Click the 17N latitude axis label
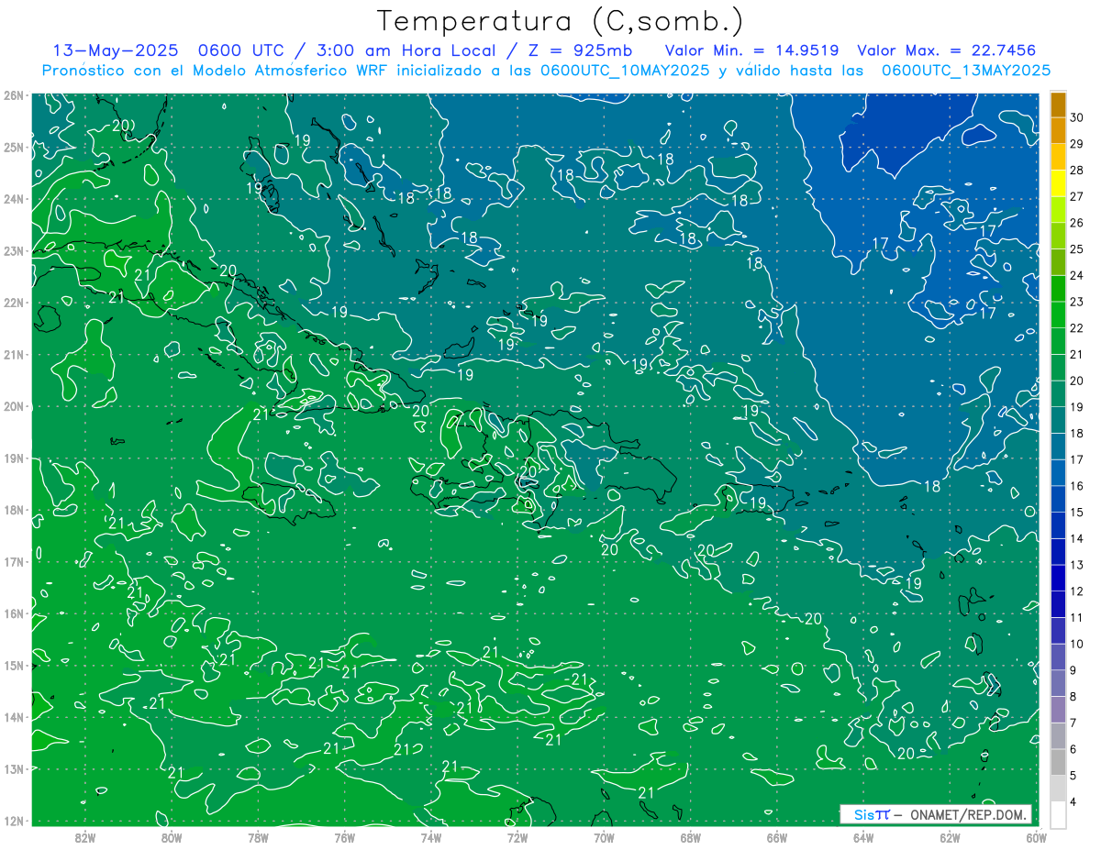 pyautogui.click(x=14, y=561)
